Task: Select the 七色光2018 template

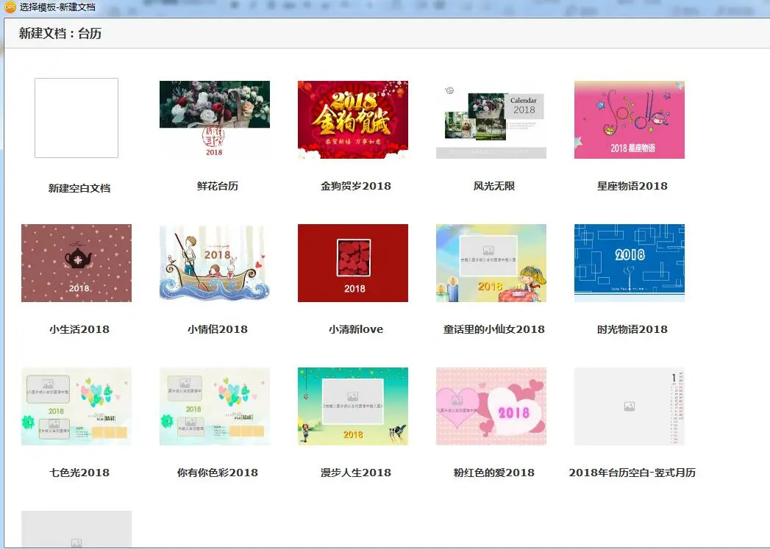Action: (x=76, y=406)
